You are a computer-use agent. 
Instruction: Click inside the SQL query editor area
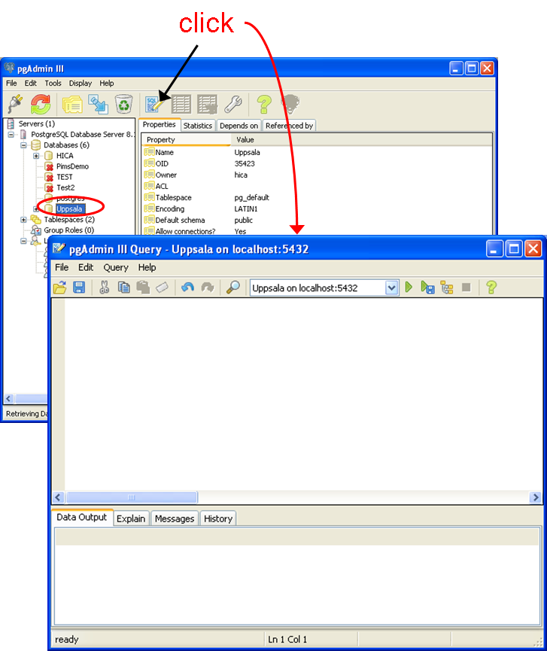303,394
